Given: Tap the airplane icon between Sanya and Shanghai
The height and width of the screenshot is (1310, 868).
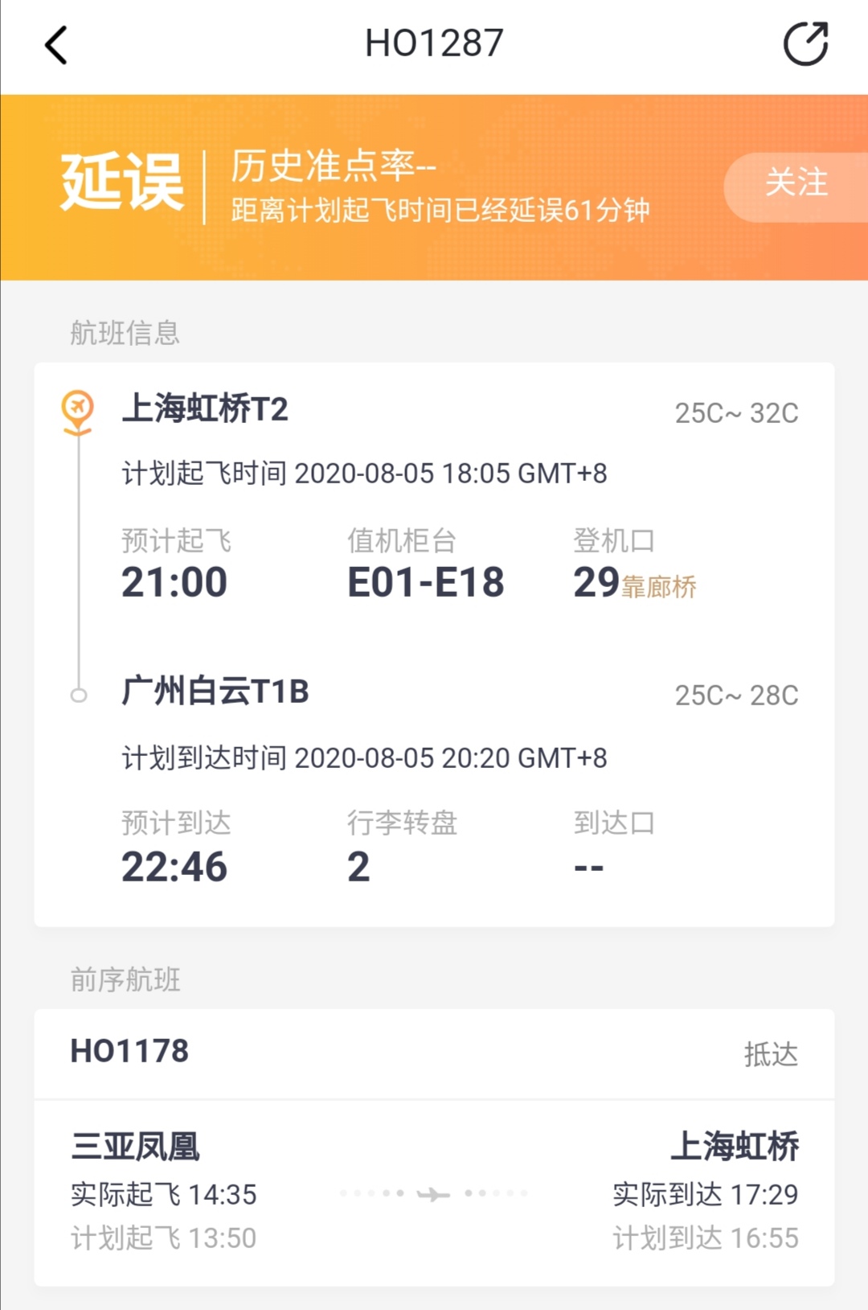Looking at the screenshot, I should pos(433,1194).
